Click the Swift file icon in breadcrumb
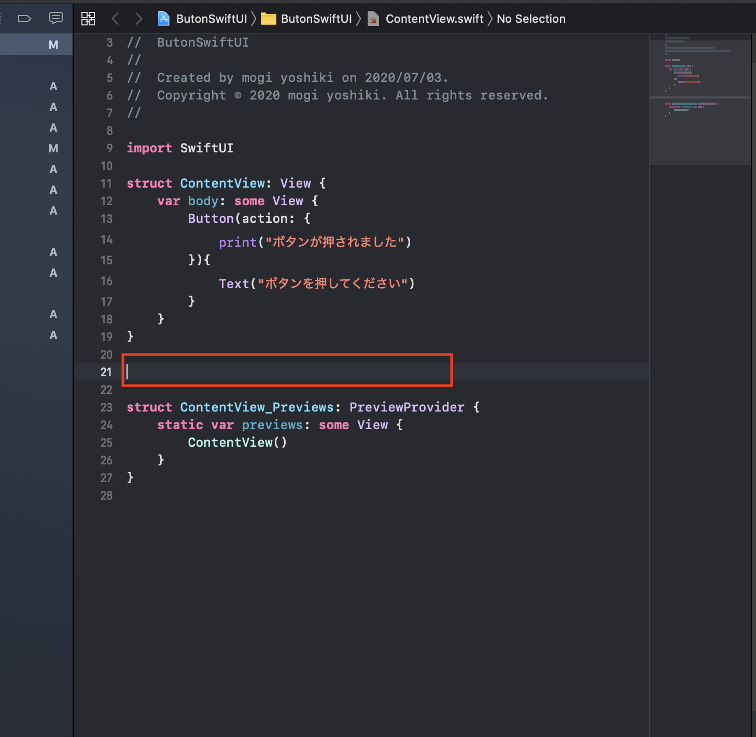The width and height of the screenshot is (756, 737). coord(373,19)
